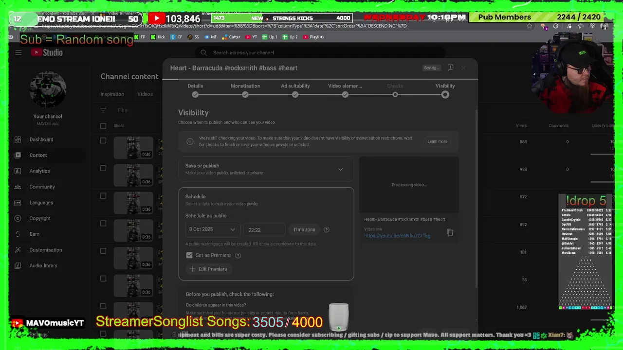Open the youtu.be video link
This screenshot has width=623, height=350.
pyautogui.click(x=397, y=236)
